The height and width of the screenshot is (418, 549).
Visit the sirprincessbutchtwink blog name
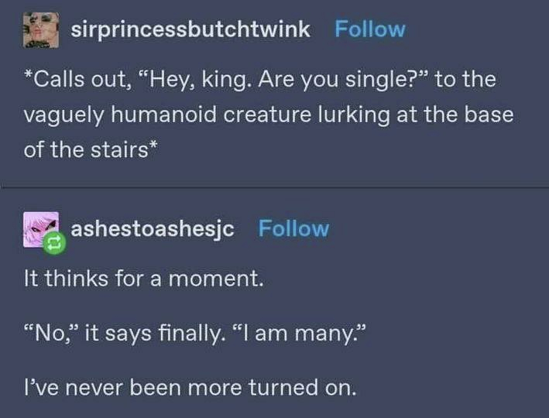tap(190, 30)
